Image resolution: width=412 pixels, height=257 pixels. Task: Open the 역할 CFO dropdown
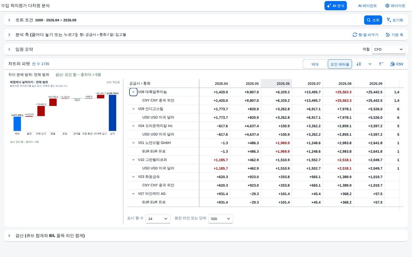389,49
